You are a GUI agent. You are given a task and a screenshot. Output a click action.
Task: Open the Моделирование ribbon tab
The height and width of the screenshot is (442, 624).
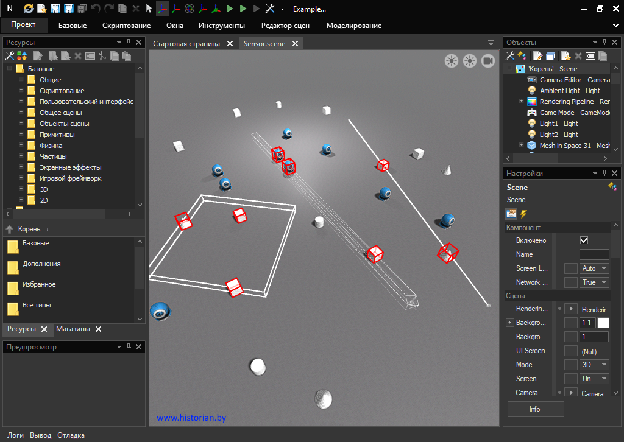click(x=354, y=26)
